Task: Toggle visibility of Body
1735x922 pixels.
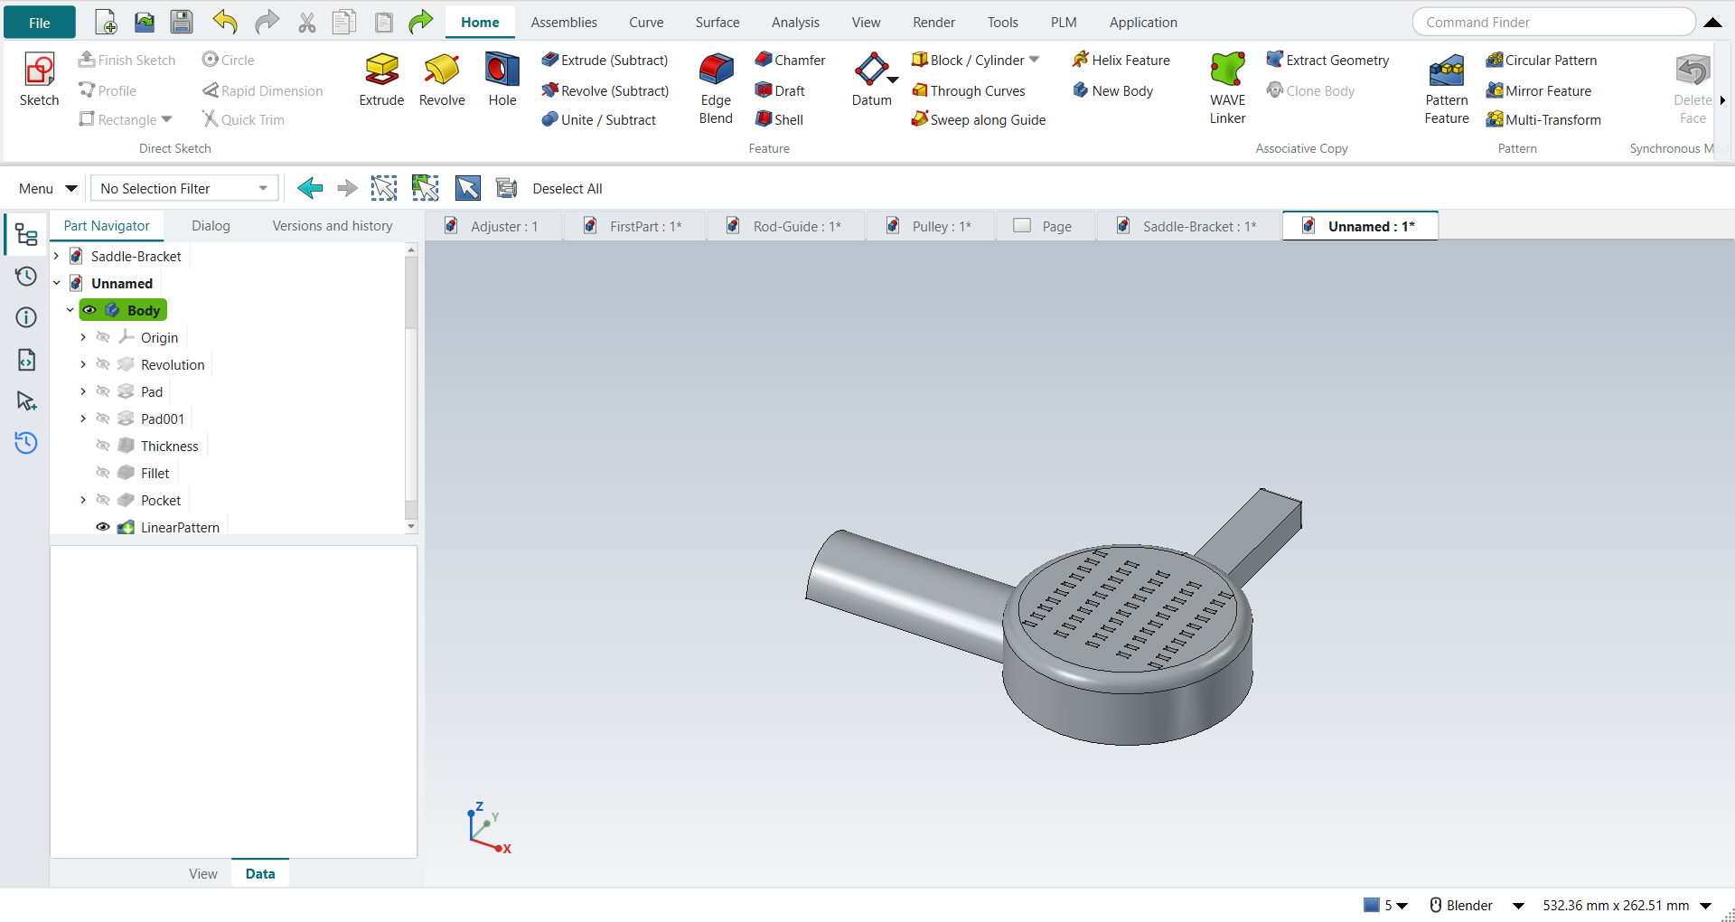Action: (89, 310)
